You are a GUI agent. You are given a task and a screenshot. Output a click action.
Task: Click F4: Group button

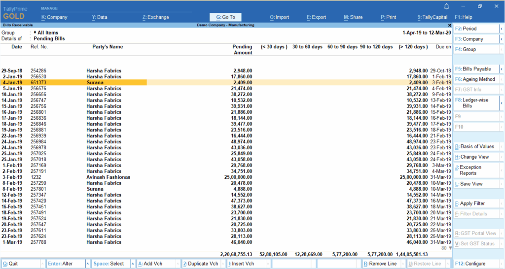click(476, 49)
